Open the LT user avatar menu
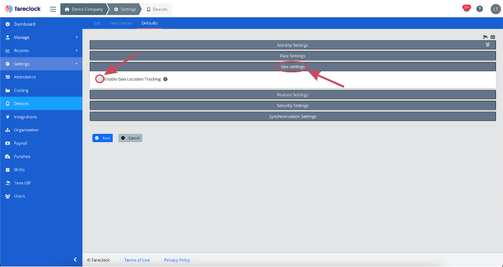Viewport: 503px width, 267px height. (x=495, y=9)
